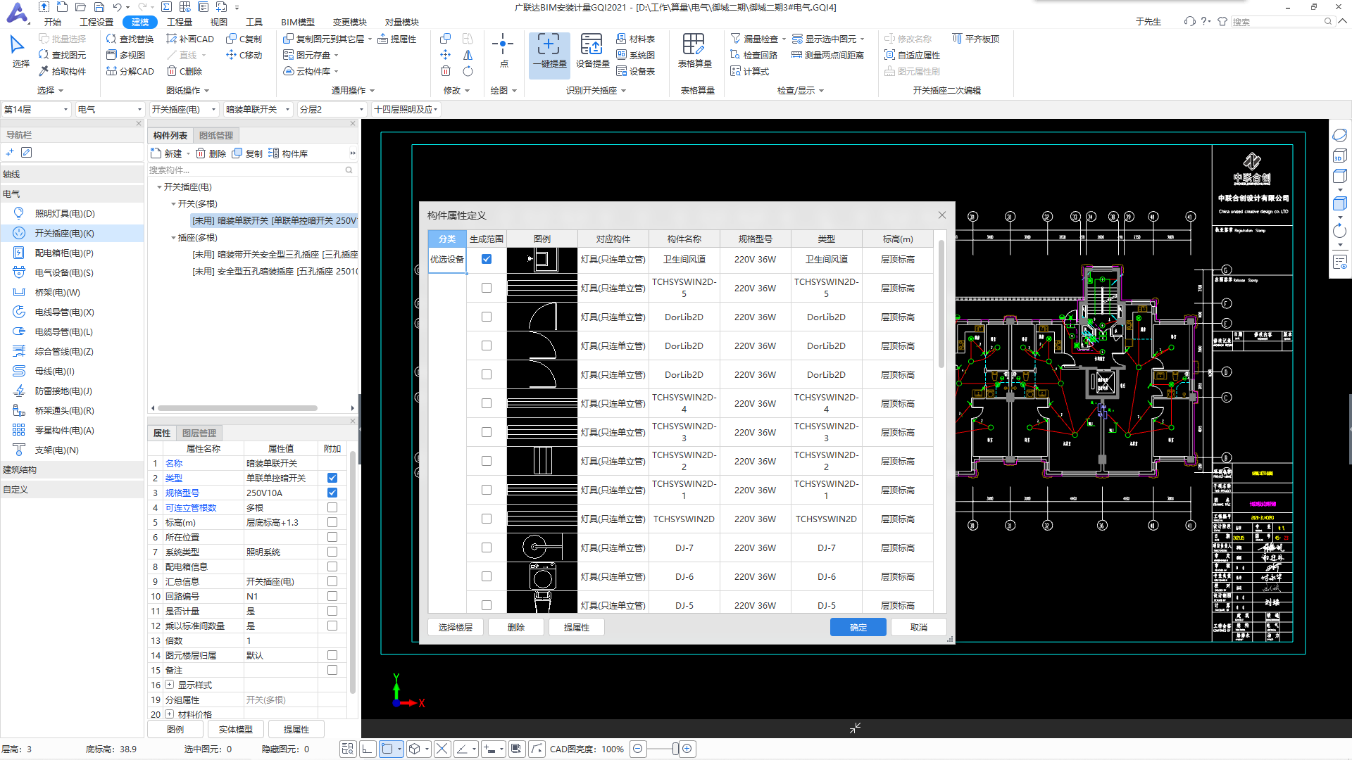
Task: Click dialog's 删除 button
Action: [x=516, y=627]
